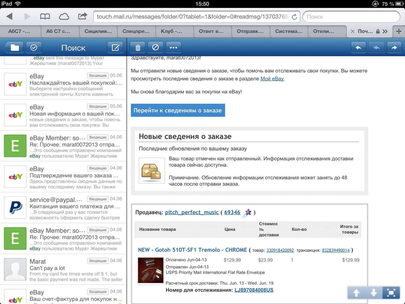
Task: Compose a new email with the pencil icon
Action: point(115,48)
